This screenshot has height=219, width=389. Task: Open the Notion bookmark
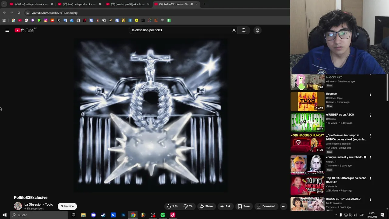pos(104,20)
